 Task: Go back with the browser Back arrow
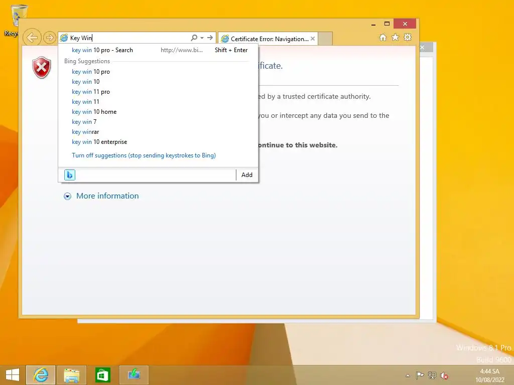tap(32, 38)
